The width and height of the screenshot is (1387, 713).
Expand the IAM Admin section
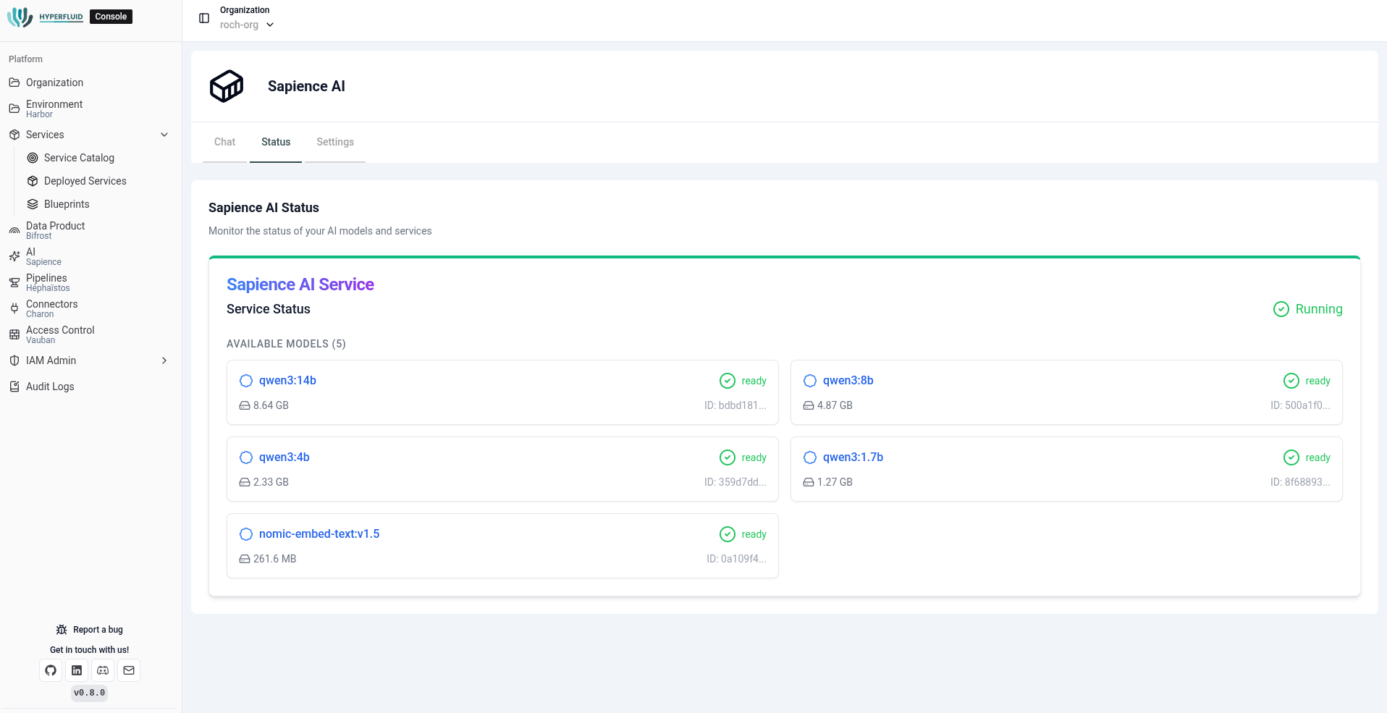click(x=164, y=360)
